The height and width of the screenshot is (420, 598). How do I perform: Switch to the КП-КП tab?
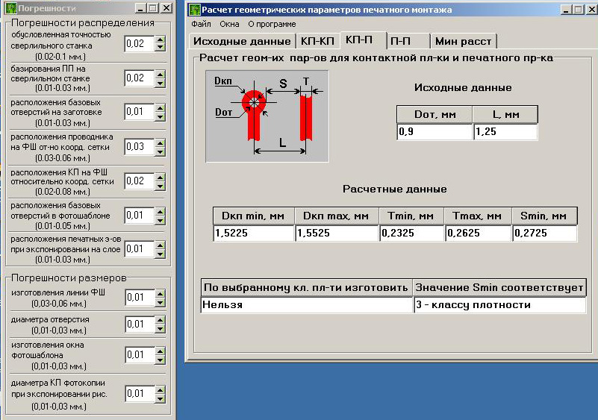(317, 41)
